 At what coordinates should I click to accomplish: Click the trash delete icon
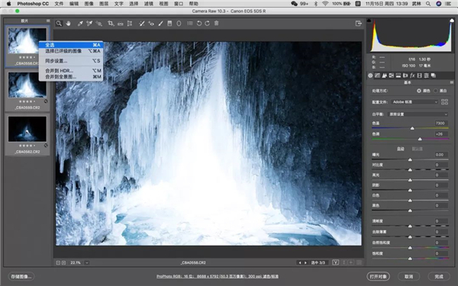click(217, 24)
